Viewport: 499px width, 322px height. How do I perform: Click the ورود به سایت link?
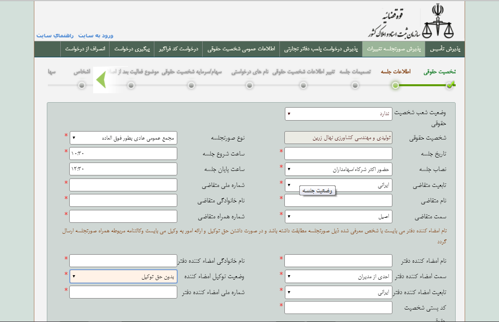(x=96, y=35)
